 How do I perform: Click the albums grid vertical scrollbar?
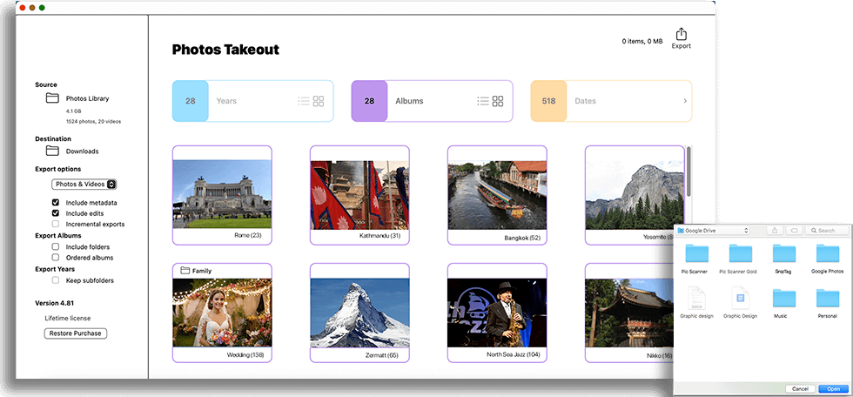click(688, 172)
